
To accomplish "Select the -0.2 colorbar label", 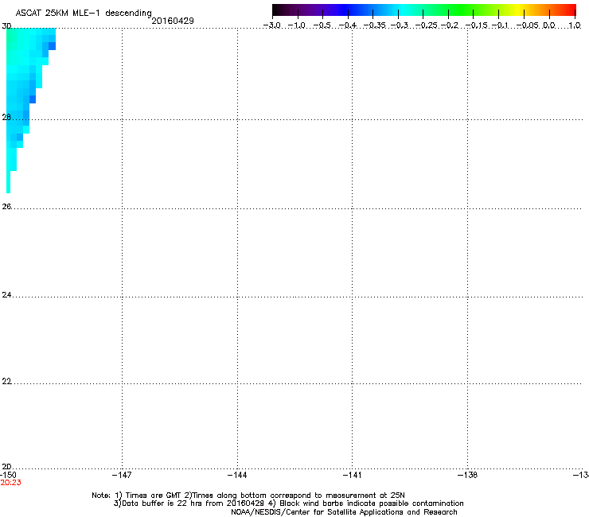I will pyautogui.click(x=450, y=25).
